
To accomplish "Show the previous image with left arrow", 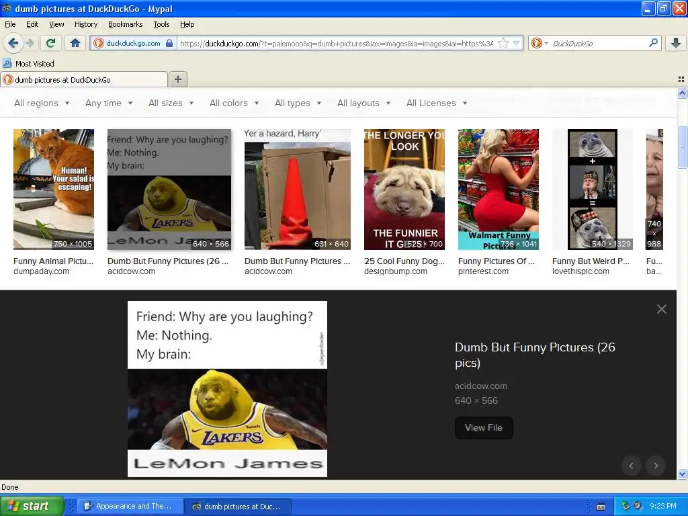I will 632,466.
